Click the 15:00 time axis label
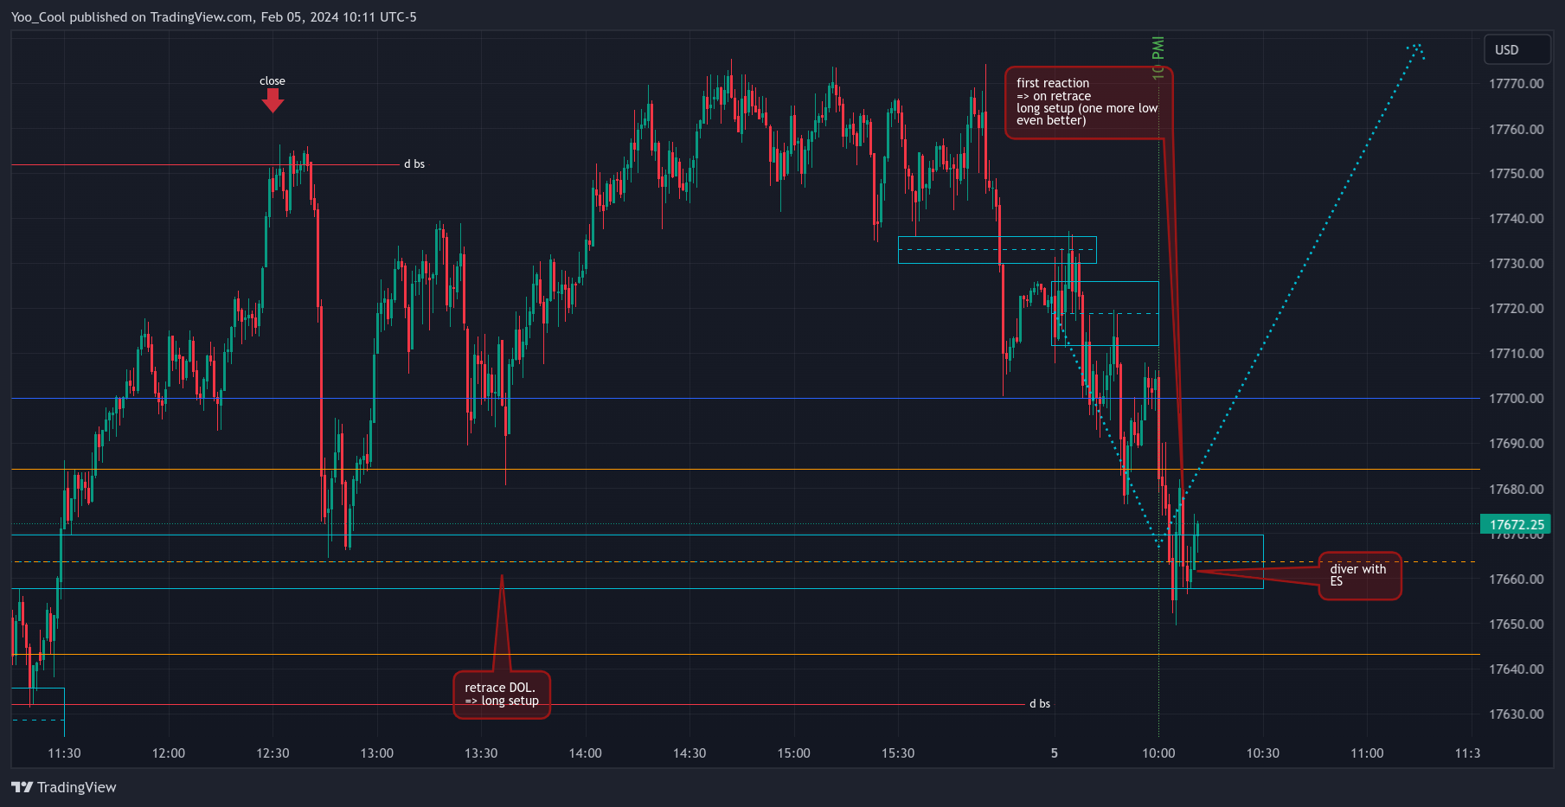This screenshot has width=1565, height=807. pyautogui.click(x=794, y=753)
